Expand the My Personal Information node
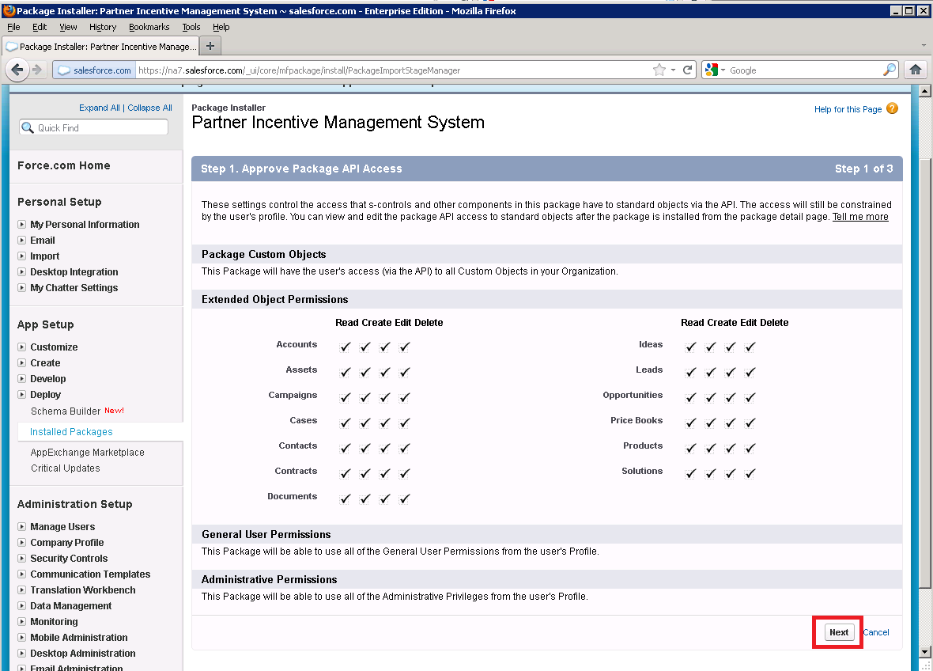This screenshot has width=933, height=671. point(22,224)
